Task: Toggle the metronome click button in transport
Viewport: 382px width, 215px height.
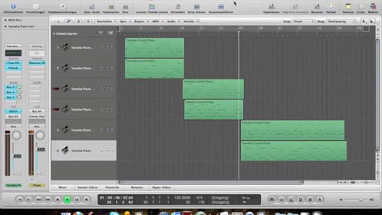Action: tap(320, 199)
